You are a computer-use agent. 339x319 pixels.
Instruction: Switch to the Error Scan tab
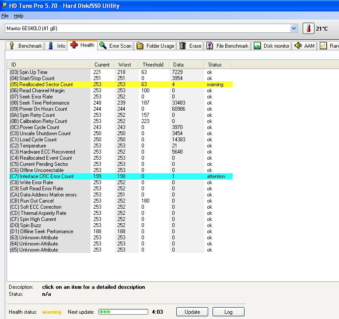click(x=115, y=46)
